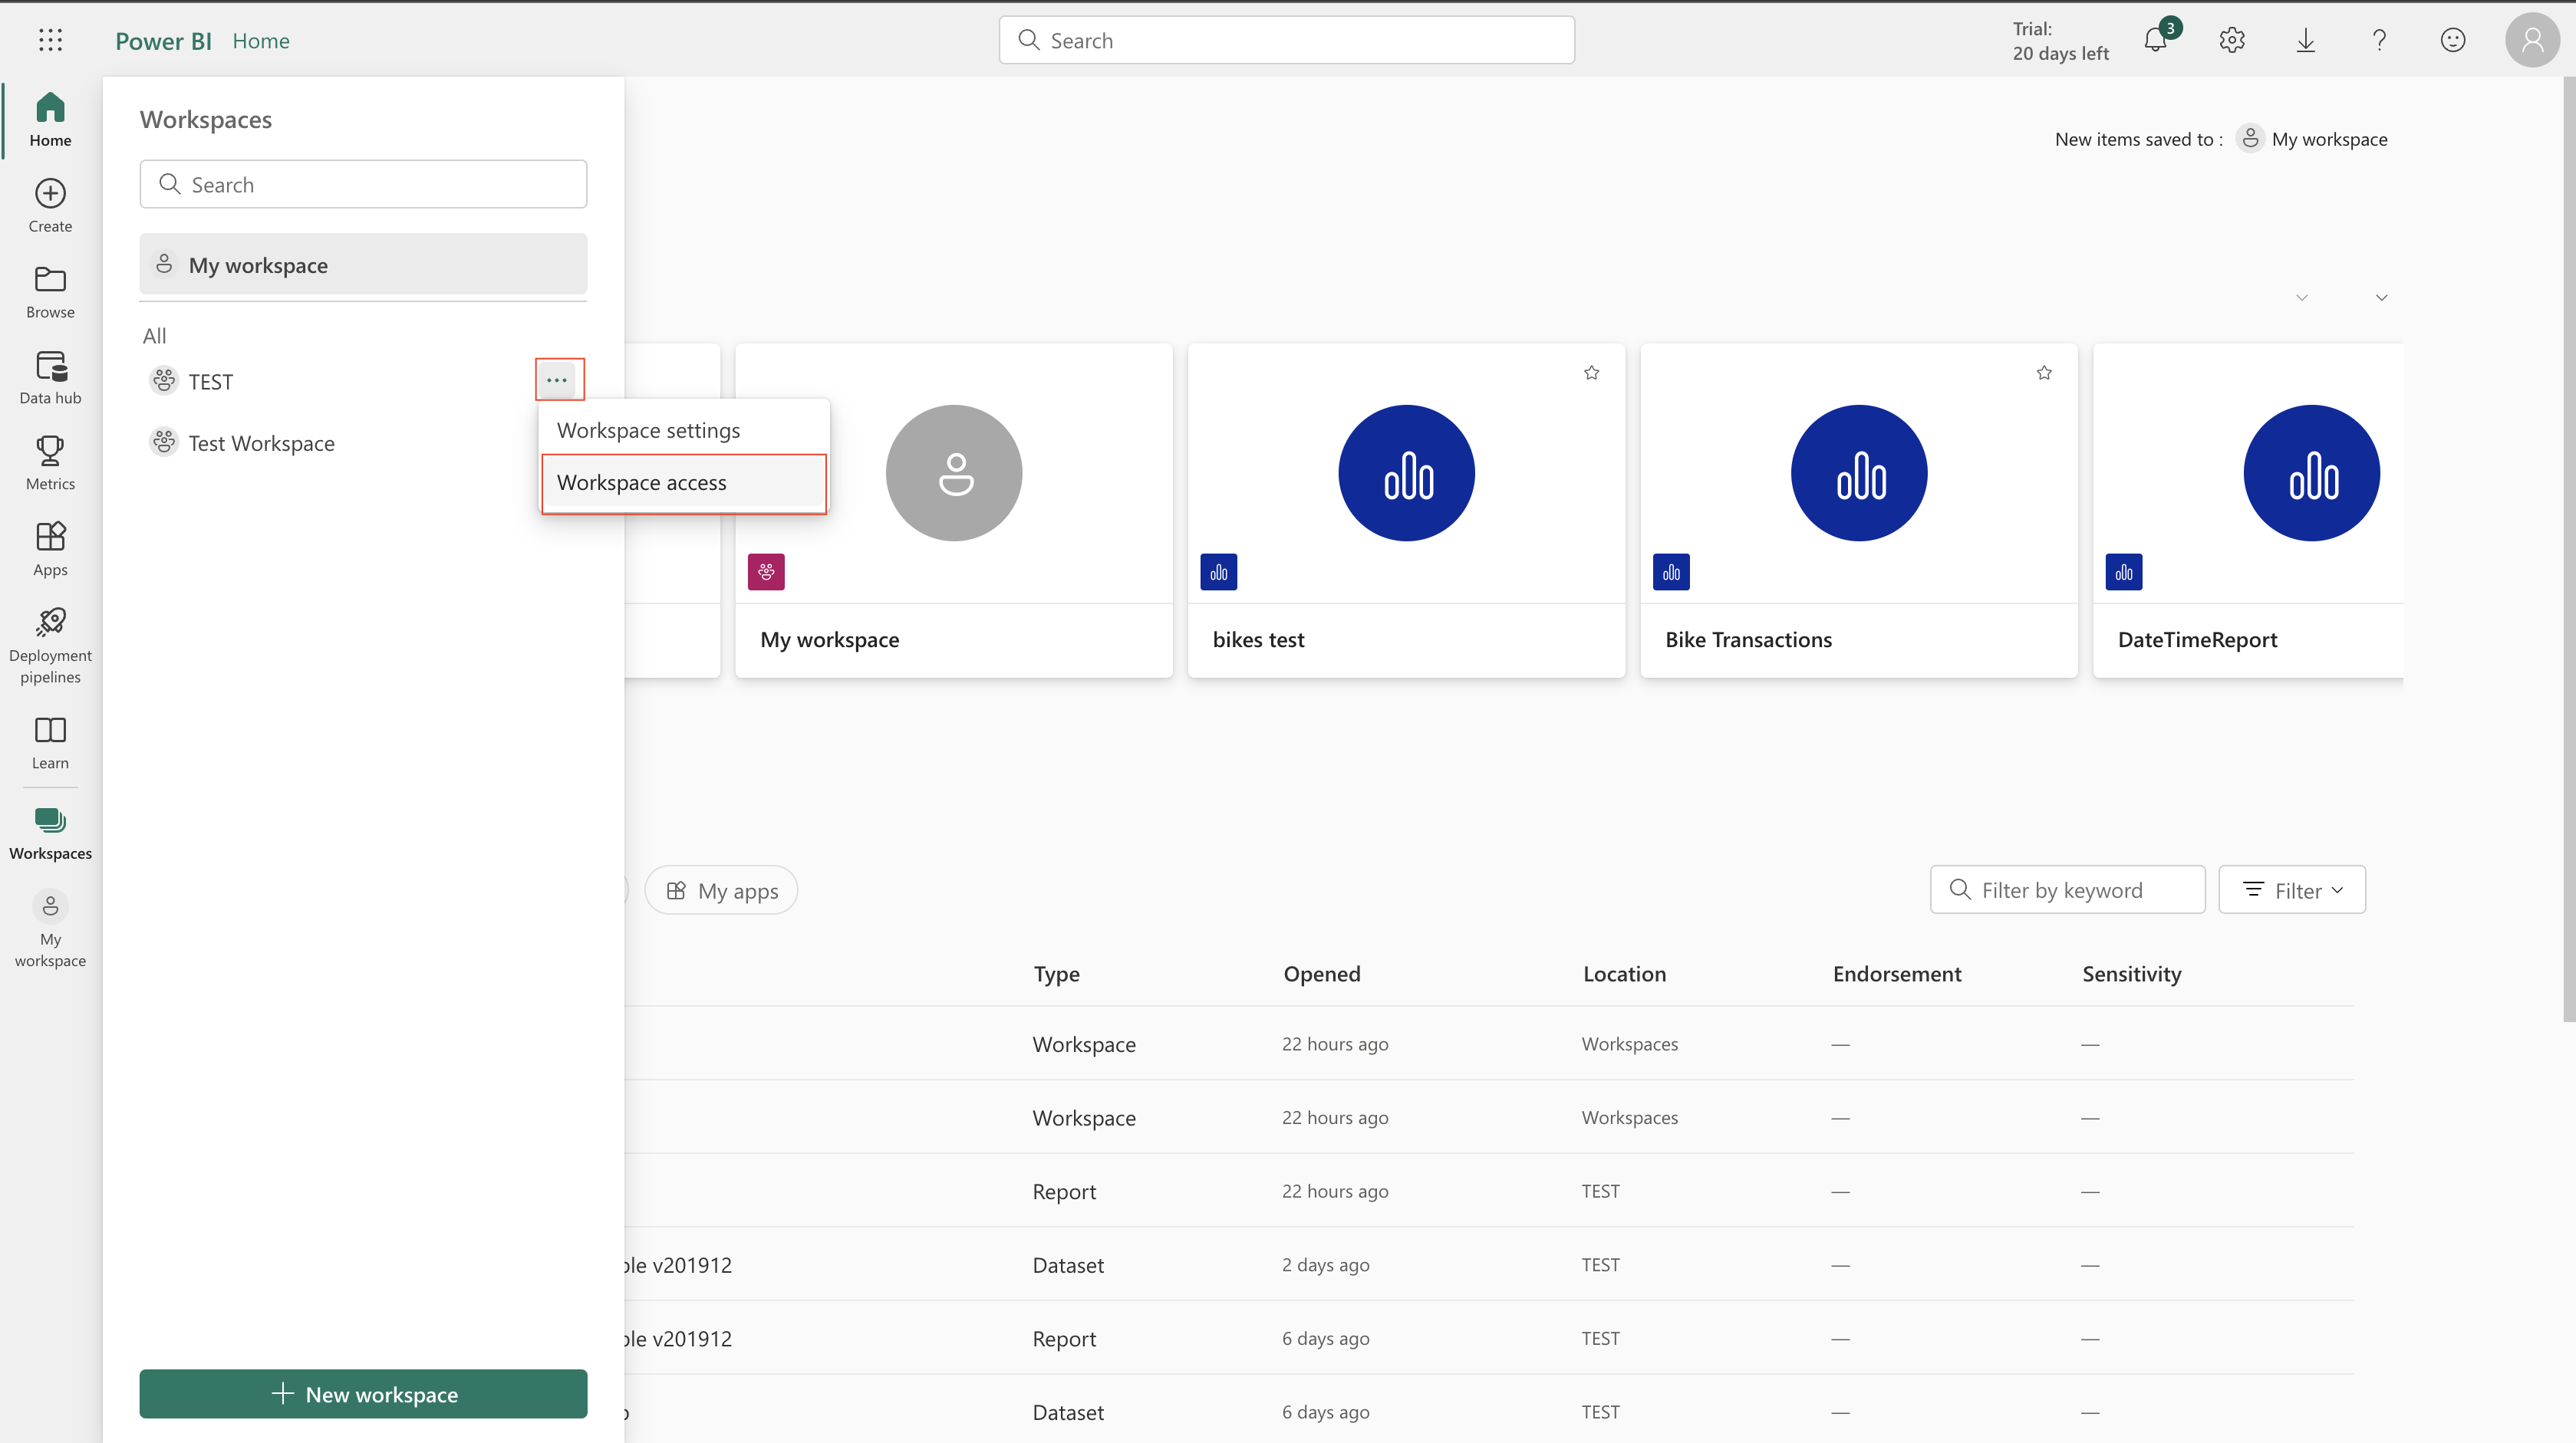Screen dimensions: 2576x1443
Task: Switch to the My apps tab
Action: click(x=721, y=890)
